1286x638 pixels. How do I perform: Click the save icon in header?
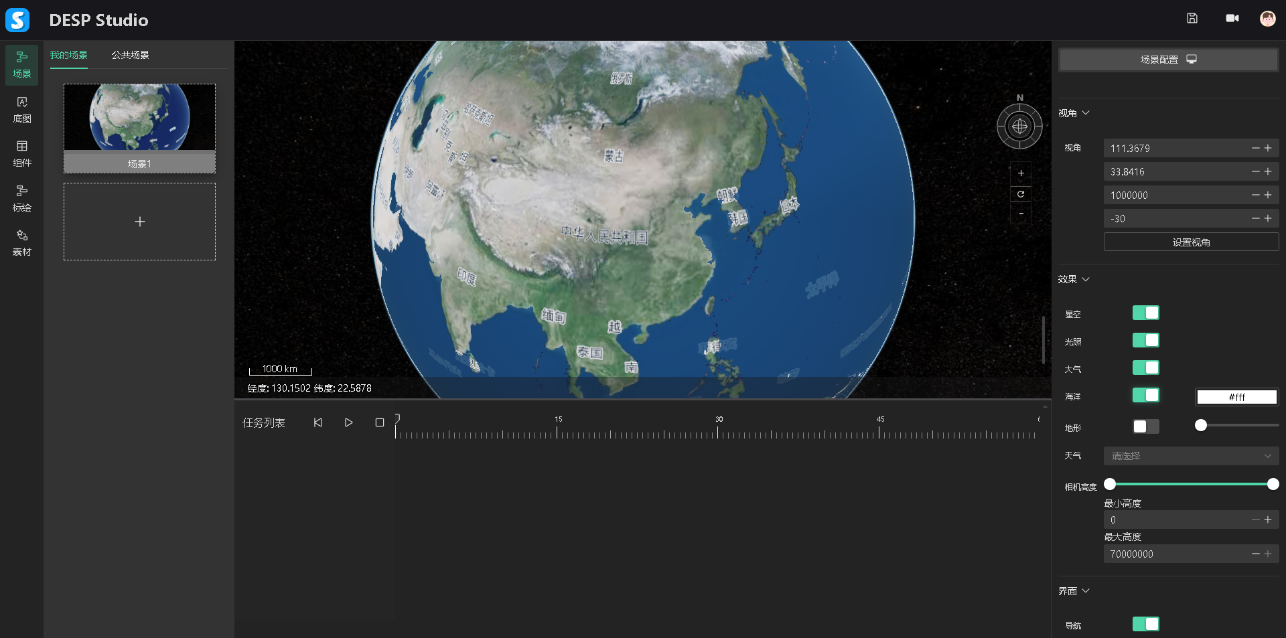click(1192, 19)
